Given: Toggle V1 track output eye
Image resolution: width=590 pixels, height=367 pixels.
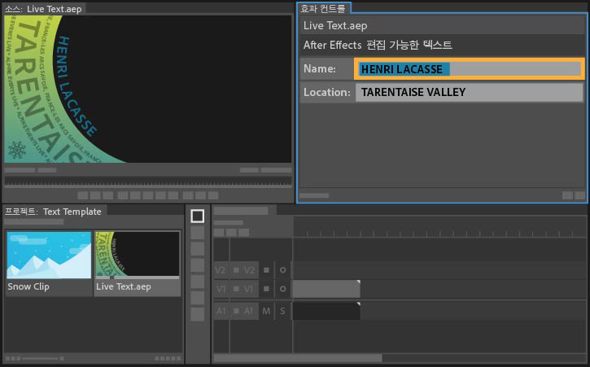Looking at the screenshot, I should 283,289.
